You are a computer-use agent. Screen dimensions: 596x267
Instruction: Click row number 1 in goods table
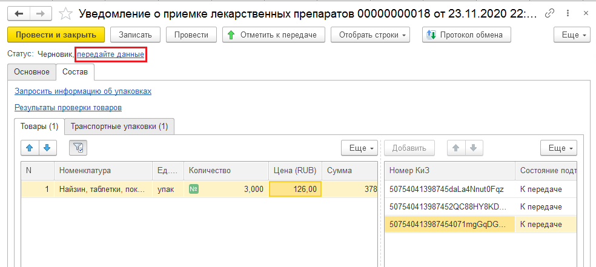38,189
